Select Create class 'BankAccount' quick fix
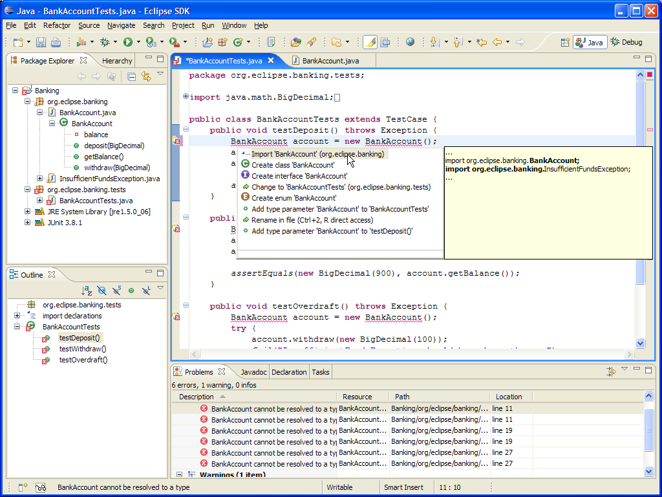This screenshot has width=662, height=497. [x=292, y=165]
